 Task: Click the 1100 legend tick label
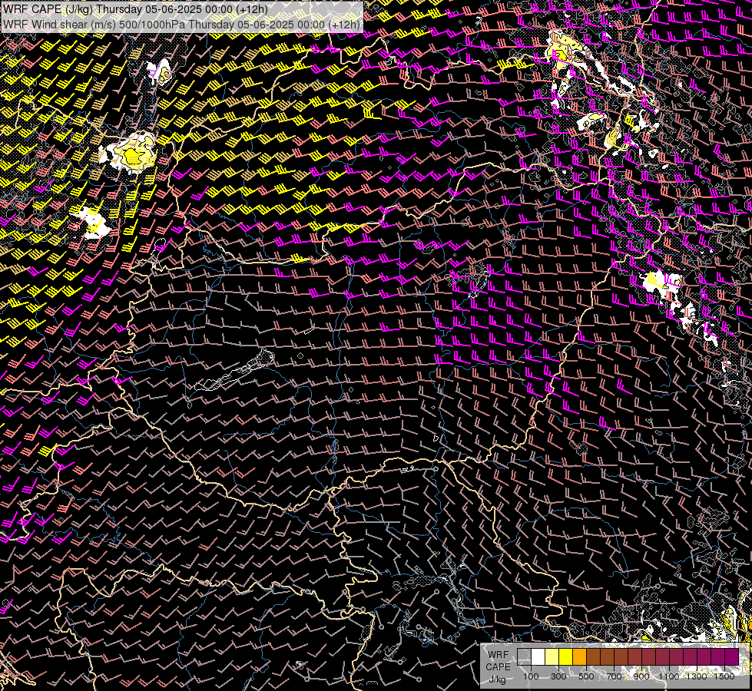[x=669, y=676]
